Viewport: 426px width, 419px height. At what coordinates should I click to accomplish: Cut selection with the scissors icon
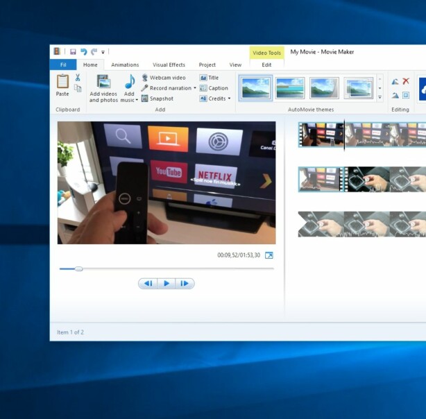pos(78,78)
